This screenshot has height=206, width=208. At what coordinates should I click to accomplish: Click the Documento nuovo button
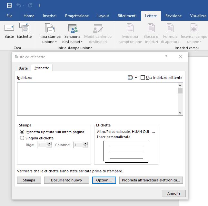tap(66, 180)
